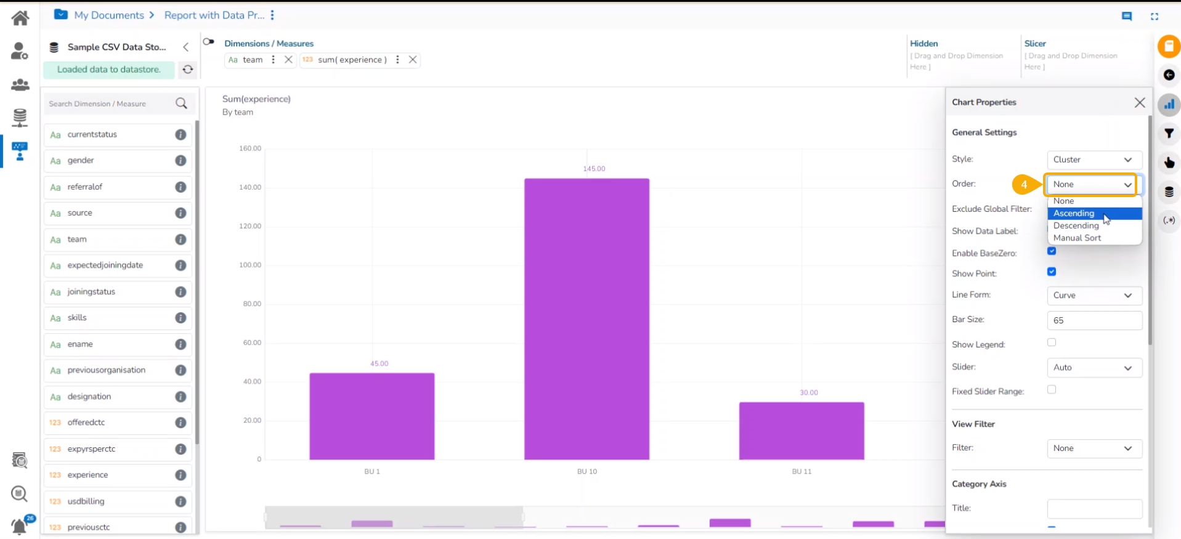The width and height of the screenshot is (1181, 539).
Task: Collapse the Sample CSV Data Store panel
Action: tap(186, 47)
